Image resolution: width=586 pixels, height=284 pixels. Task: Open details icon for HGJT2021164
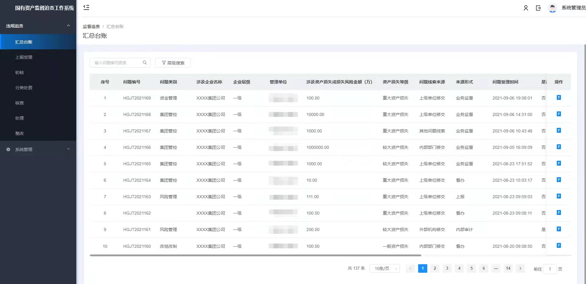point(559,180)
